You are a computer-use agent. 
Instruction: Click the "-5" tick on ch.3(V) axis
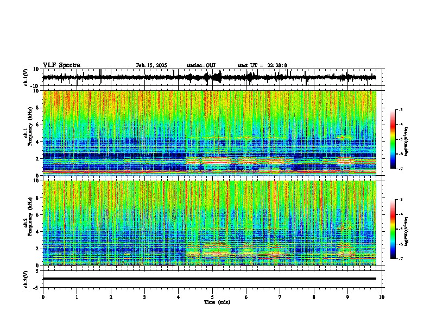pos(37,288)
